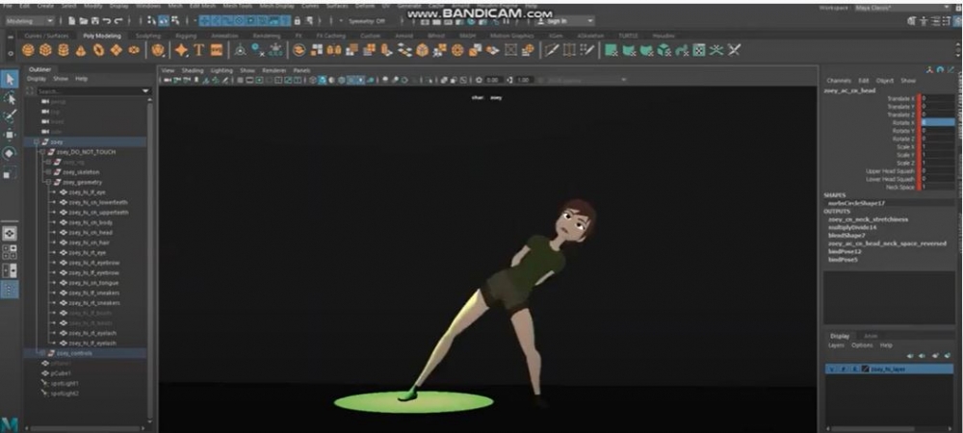Click the crossed-tools icon at shelf end
The height and width of the screenshot is (433, 963).
734,50
